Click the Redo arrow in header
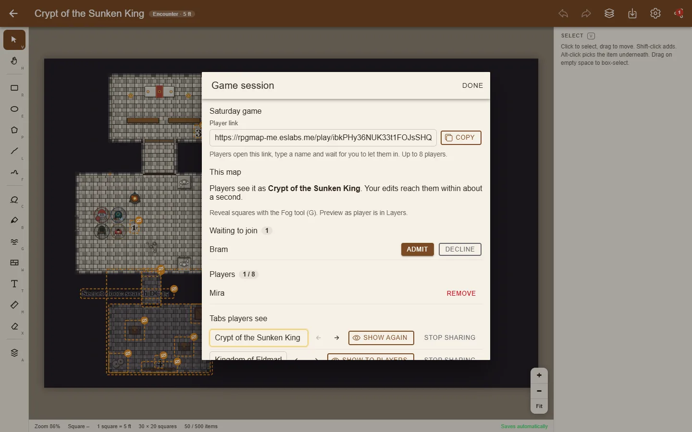692x432 pixels. [x=586, y=13]
